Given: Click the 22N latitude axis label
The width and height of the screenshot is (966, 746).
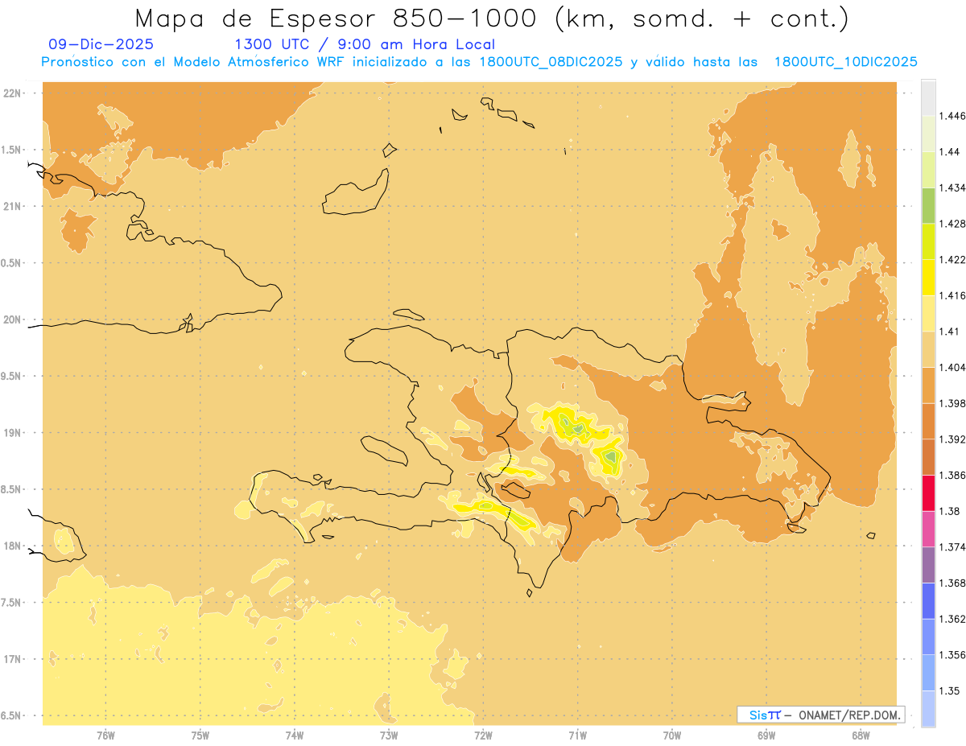Looking at the screenshot, I should [x=12, y=93].
